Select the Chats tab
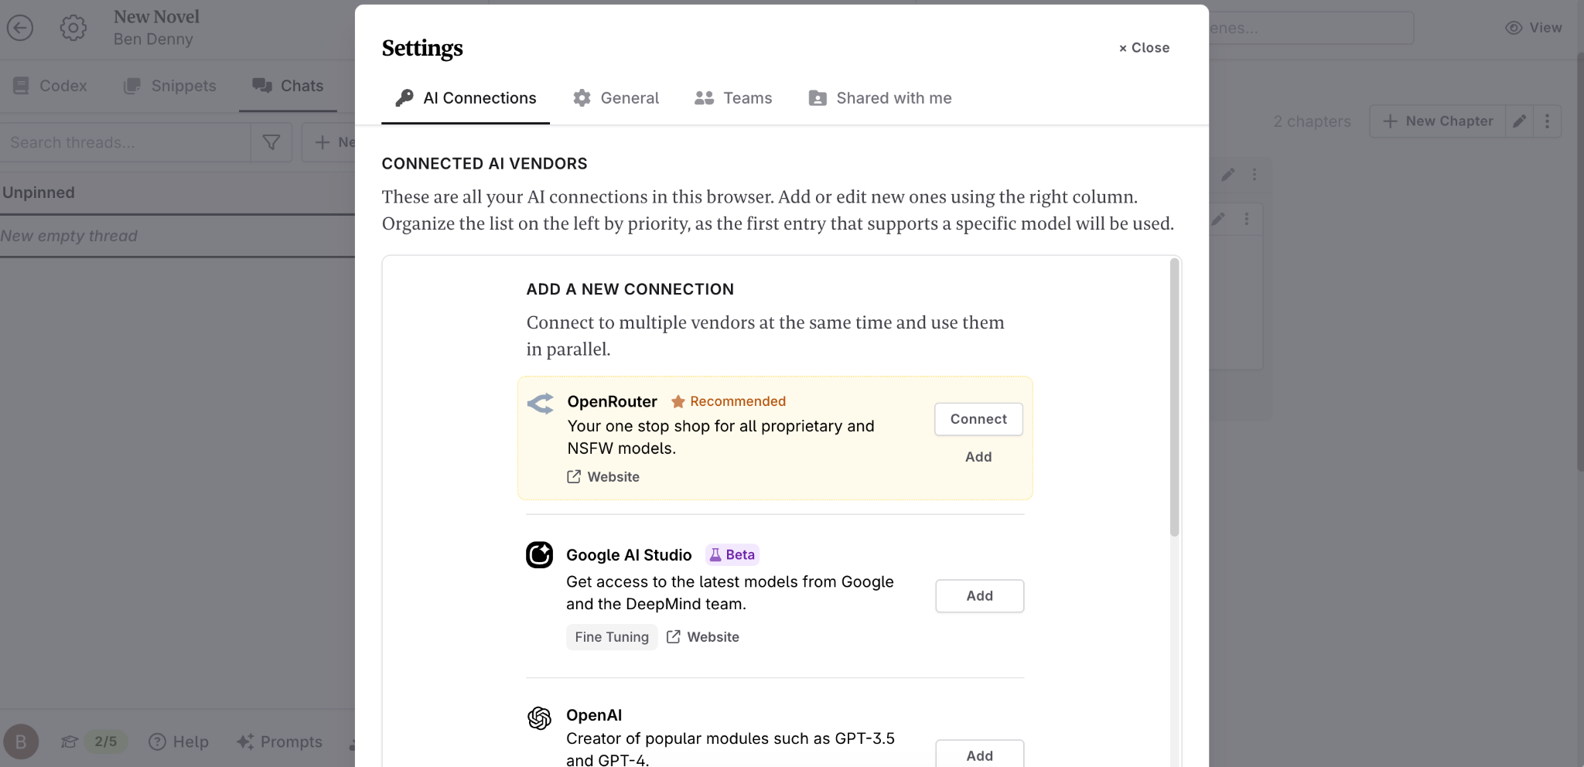The image size is (1584, 767). (x=288, y=86)
